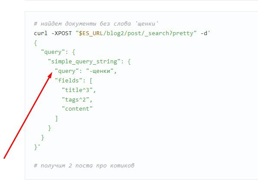
Task: Click the comment 'найдем документы без слова'
Action: pyautogui.click(x=96, y=24)
